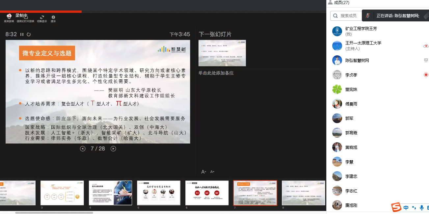Open the 提示 info icon
The image size is (429, 214).
tap(53, 17)
